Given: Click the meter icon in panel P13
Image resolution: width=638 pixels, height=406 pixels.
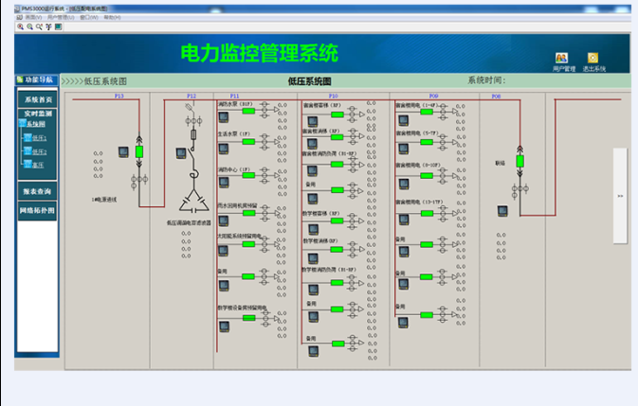Looking at the screenshot, I should coord(122,151).
